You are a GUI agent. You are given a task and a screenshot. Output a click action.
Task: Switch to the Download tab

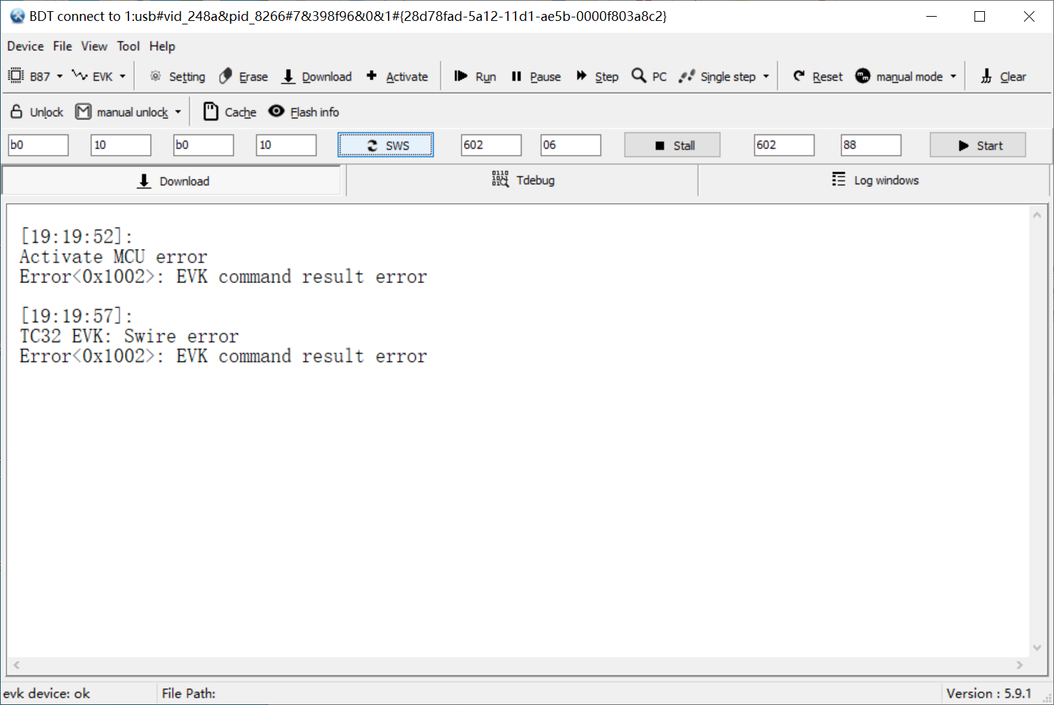[x=172, y=181]
